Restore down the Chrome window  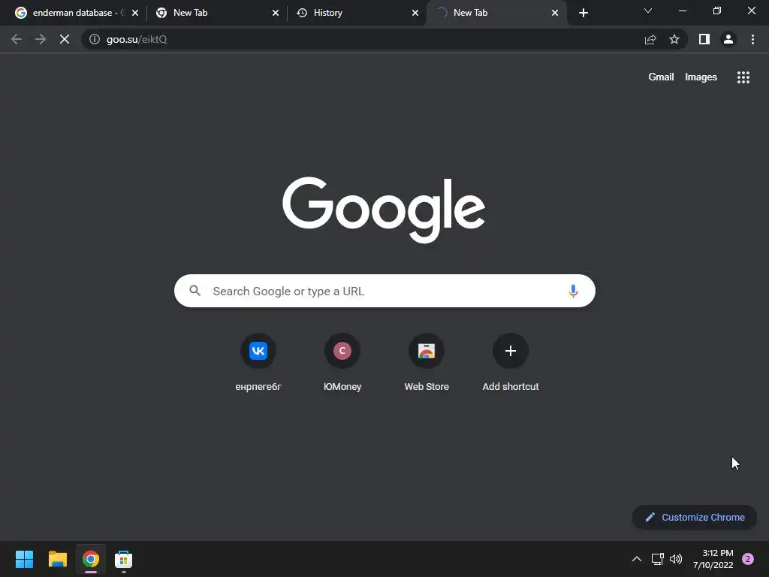[717, 11]
